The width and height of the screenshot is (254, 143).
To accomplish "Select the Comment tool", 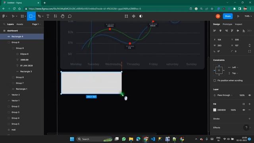I will click(70, 16).
